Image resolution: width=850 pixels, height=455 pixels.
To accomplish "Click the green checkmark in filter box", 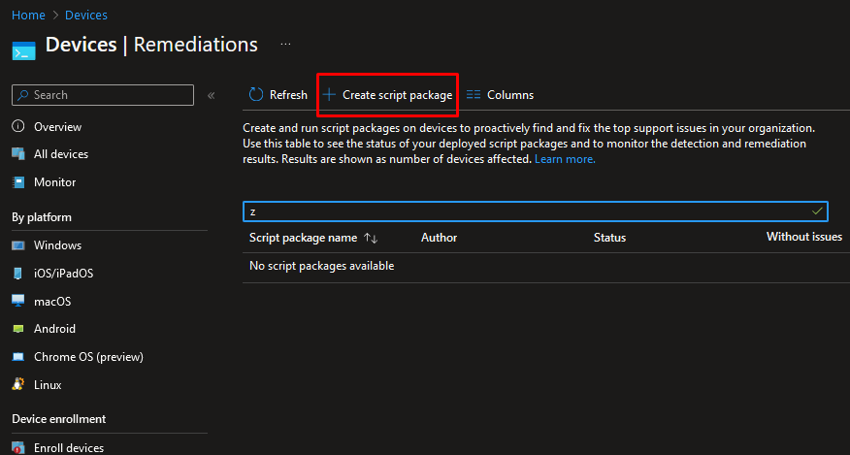I will 817,211.
